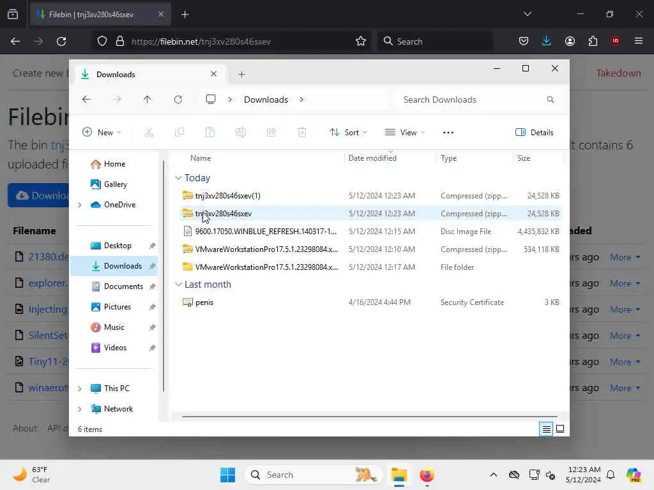Click the search magnifier in Search Downloads

click(x=550, y=100)
